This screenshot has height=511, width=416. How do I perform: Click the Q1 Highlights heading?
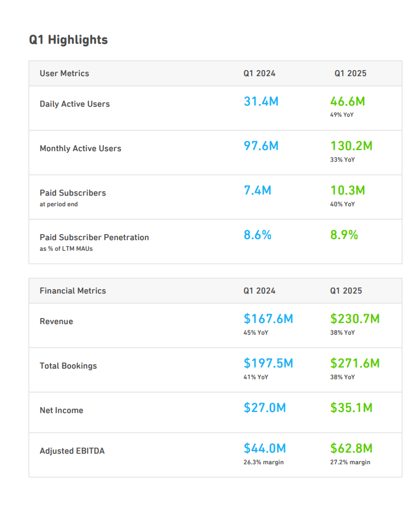point(68,40)
